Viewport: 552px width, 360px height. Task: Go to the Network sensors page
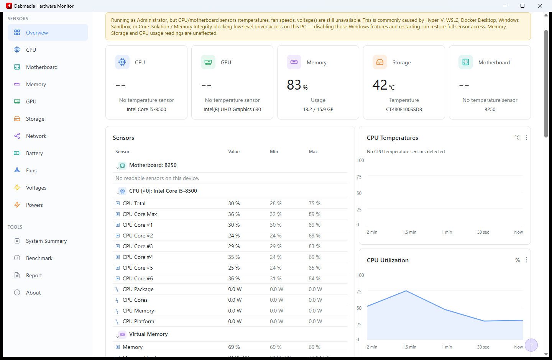pos(48,136)
